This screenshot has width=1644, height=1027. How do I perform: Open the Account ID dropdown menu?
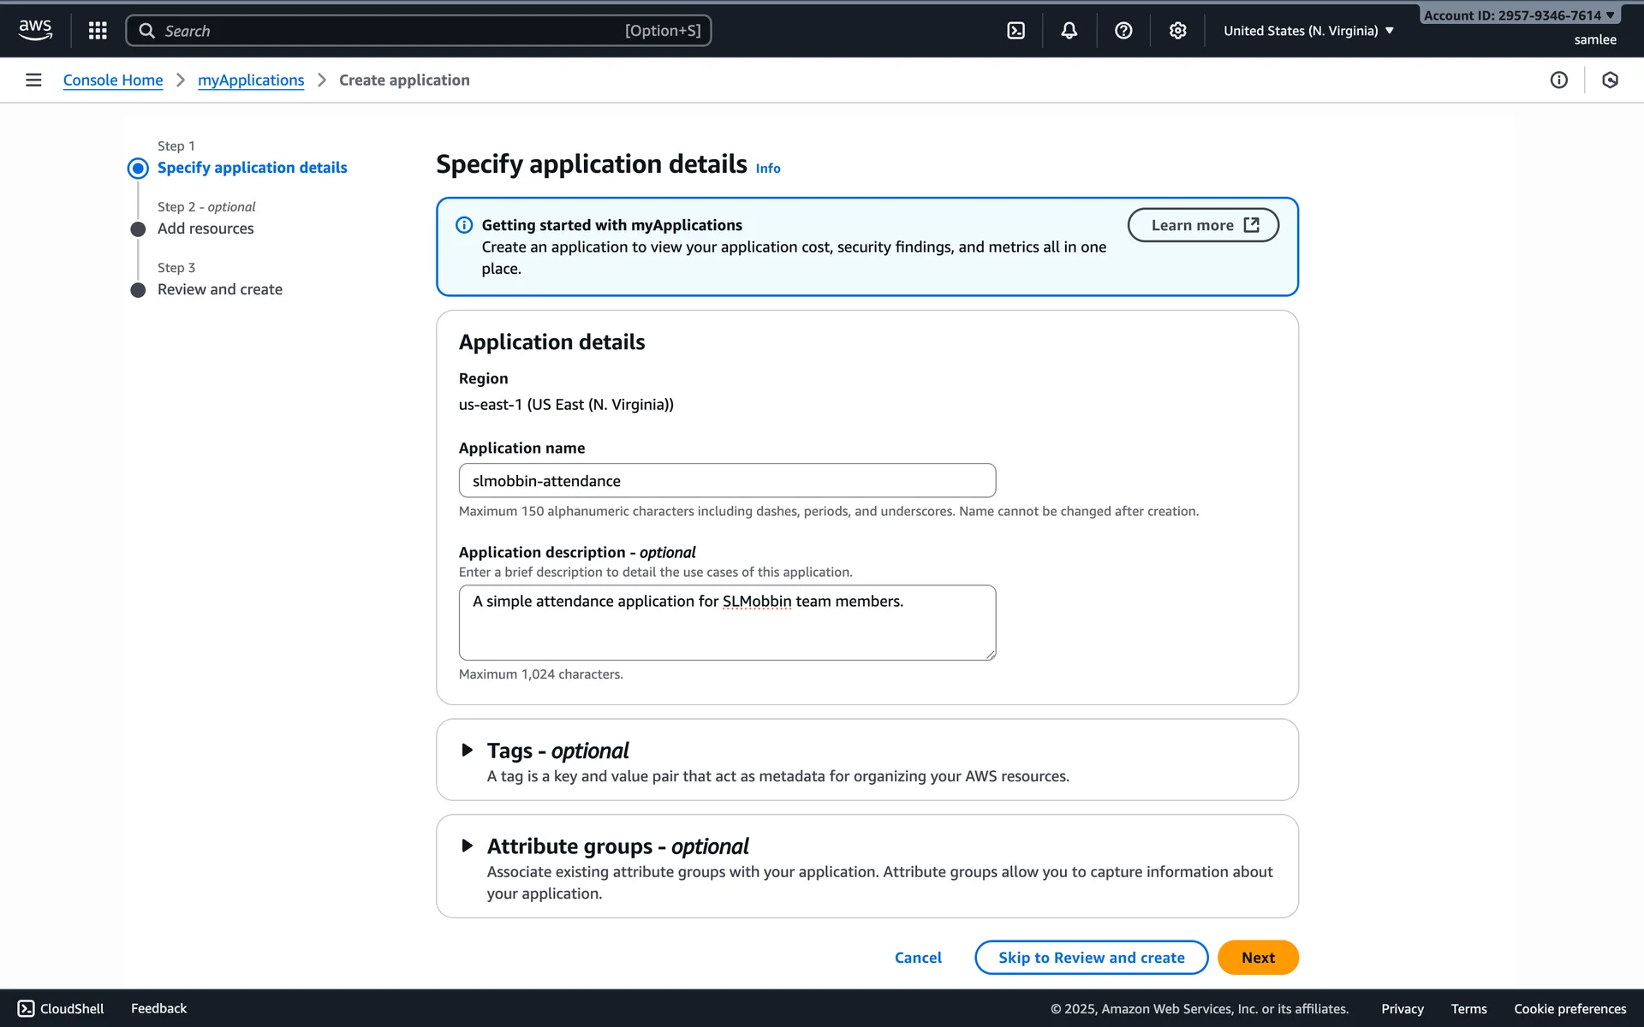point(1518,15)
